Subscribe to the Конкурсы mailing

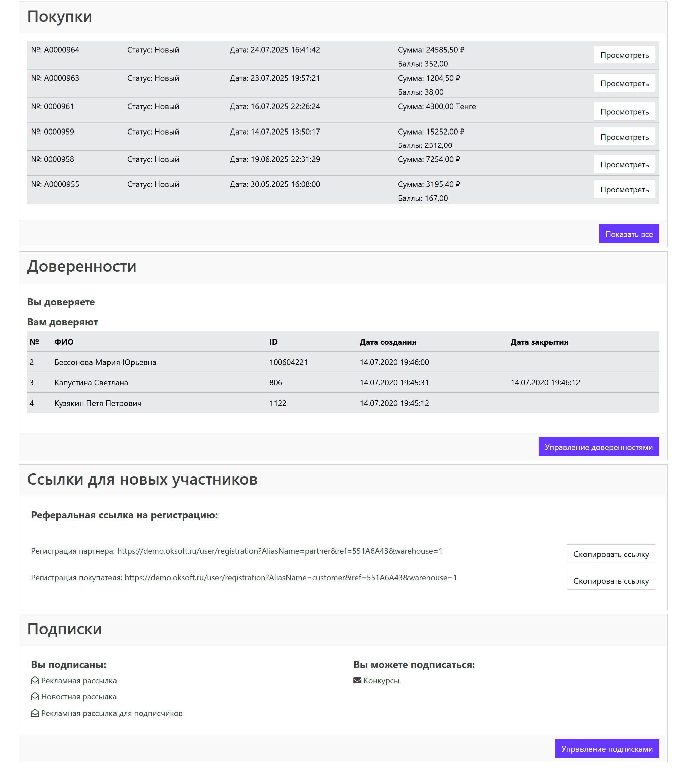(382, 681)
